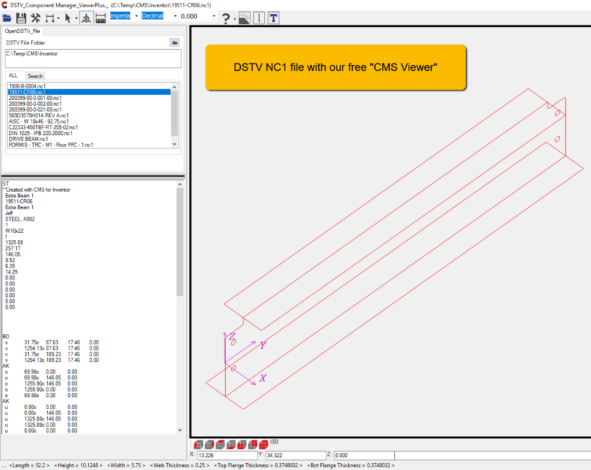Toggle the text T toolbar icon
Screen dimensions: 591x470
pos(274,18)
